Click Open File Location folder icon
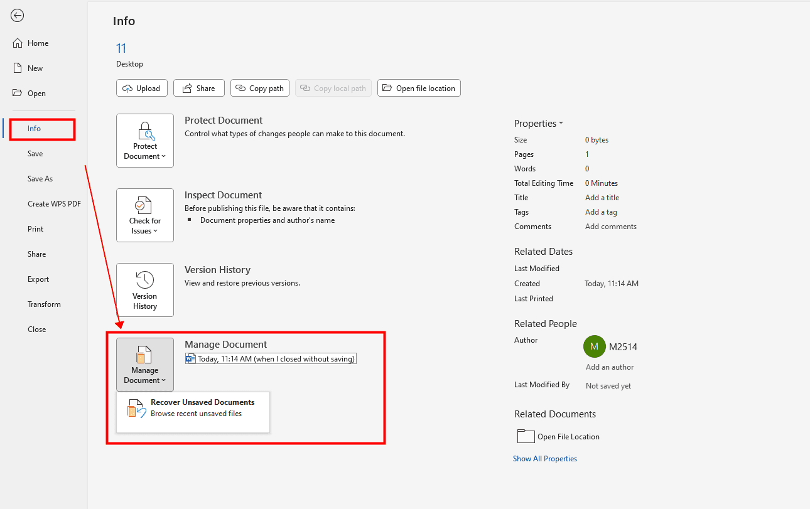The image size is (810, 509). [526, 436]
